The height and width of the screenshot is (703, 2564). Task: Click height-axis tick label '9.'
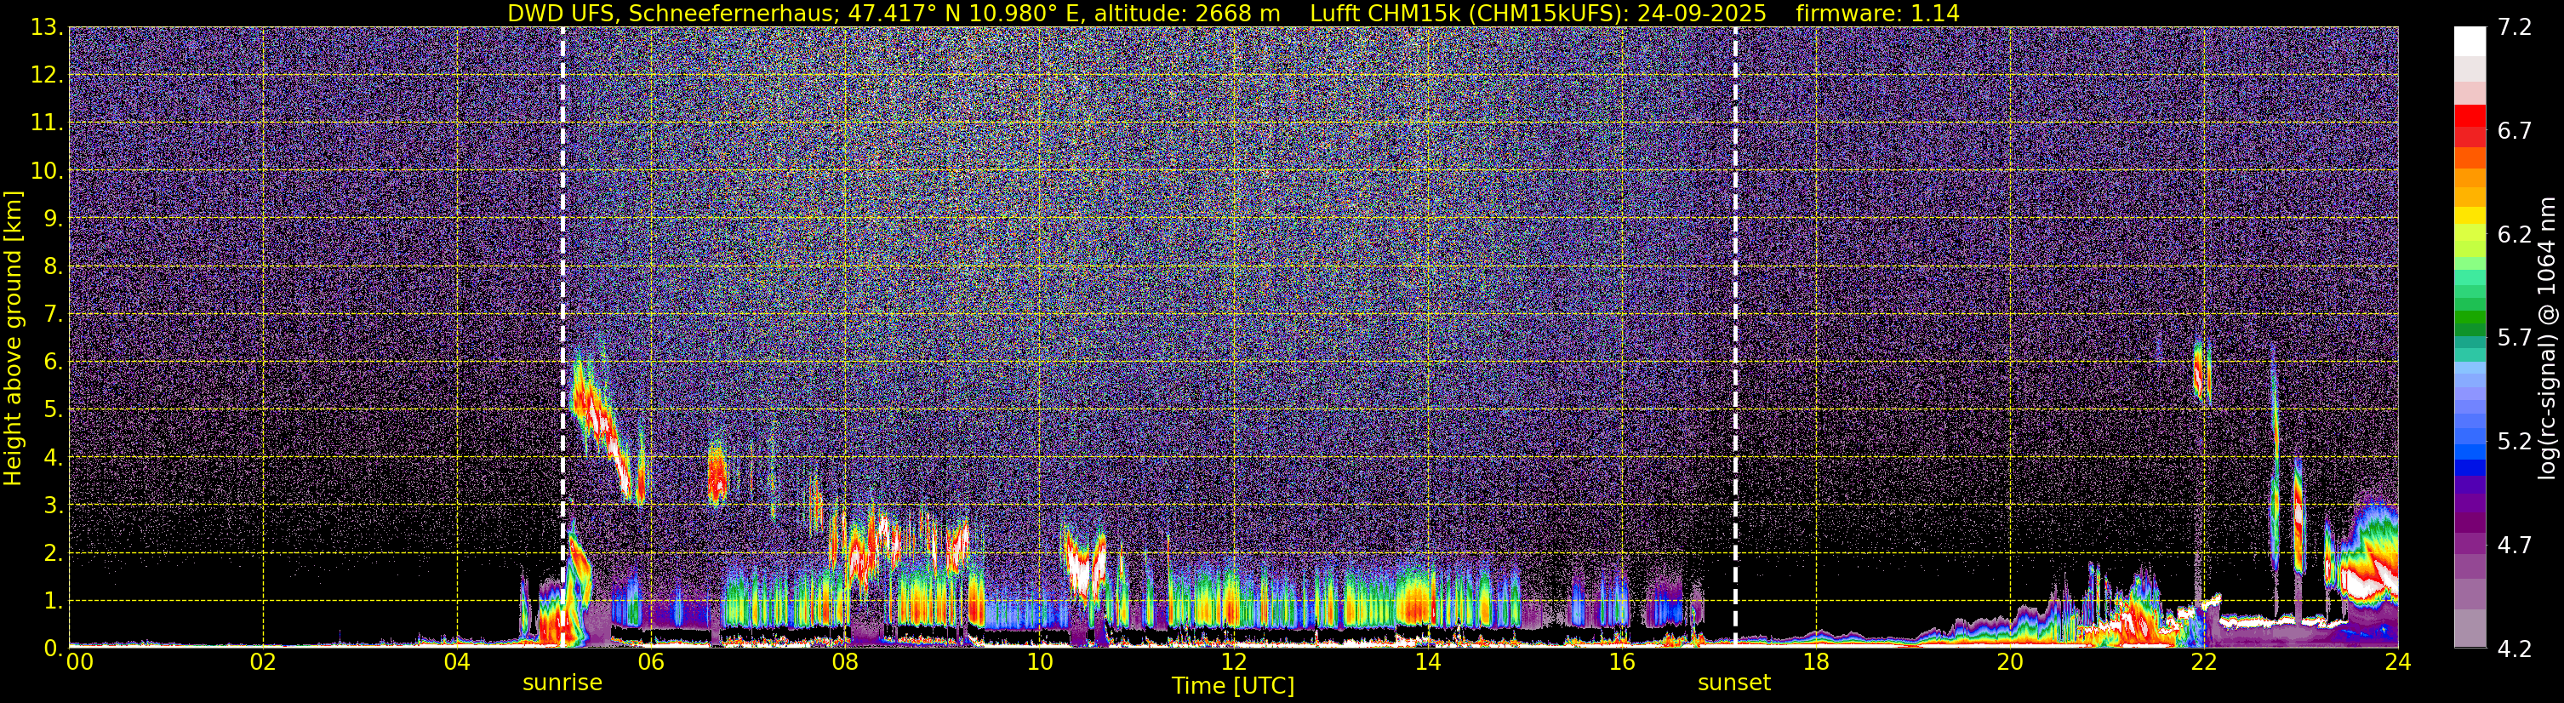click(53, 218)
